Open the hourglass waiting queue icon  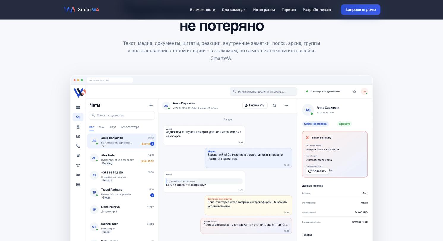(x=78, y=127)
